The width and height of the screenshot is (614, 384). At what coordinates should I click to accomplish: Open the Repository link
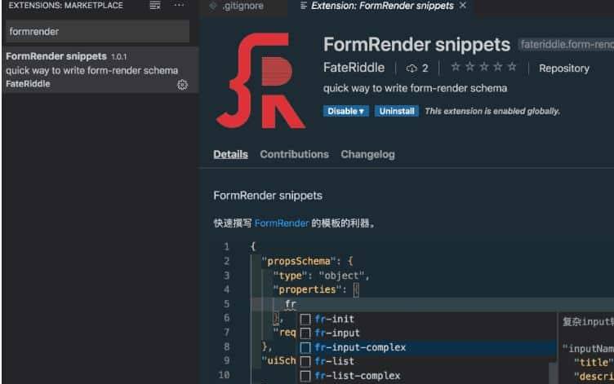pos(564,68)
